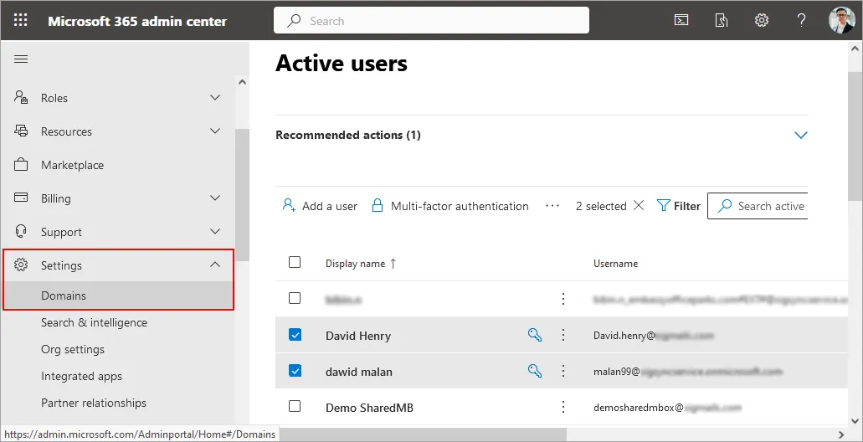Click the Microsoft 365 admin center title

137,21
